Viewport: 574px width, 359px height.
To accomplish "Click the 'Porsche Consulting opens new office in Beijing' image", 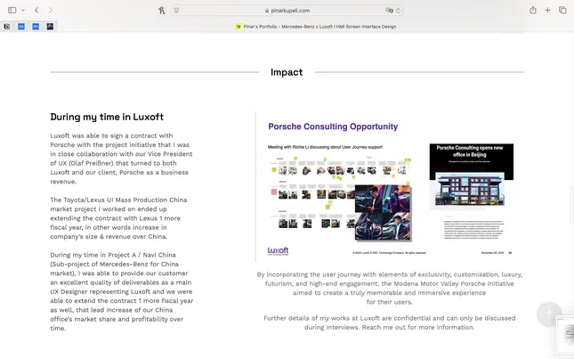I will point(471,177).
